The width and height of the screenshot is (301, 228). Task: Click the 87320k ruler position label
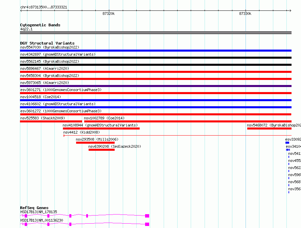tap(109, 13)
